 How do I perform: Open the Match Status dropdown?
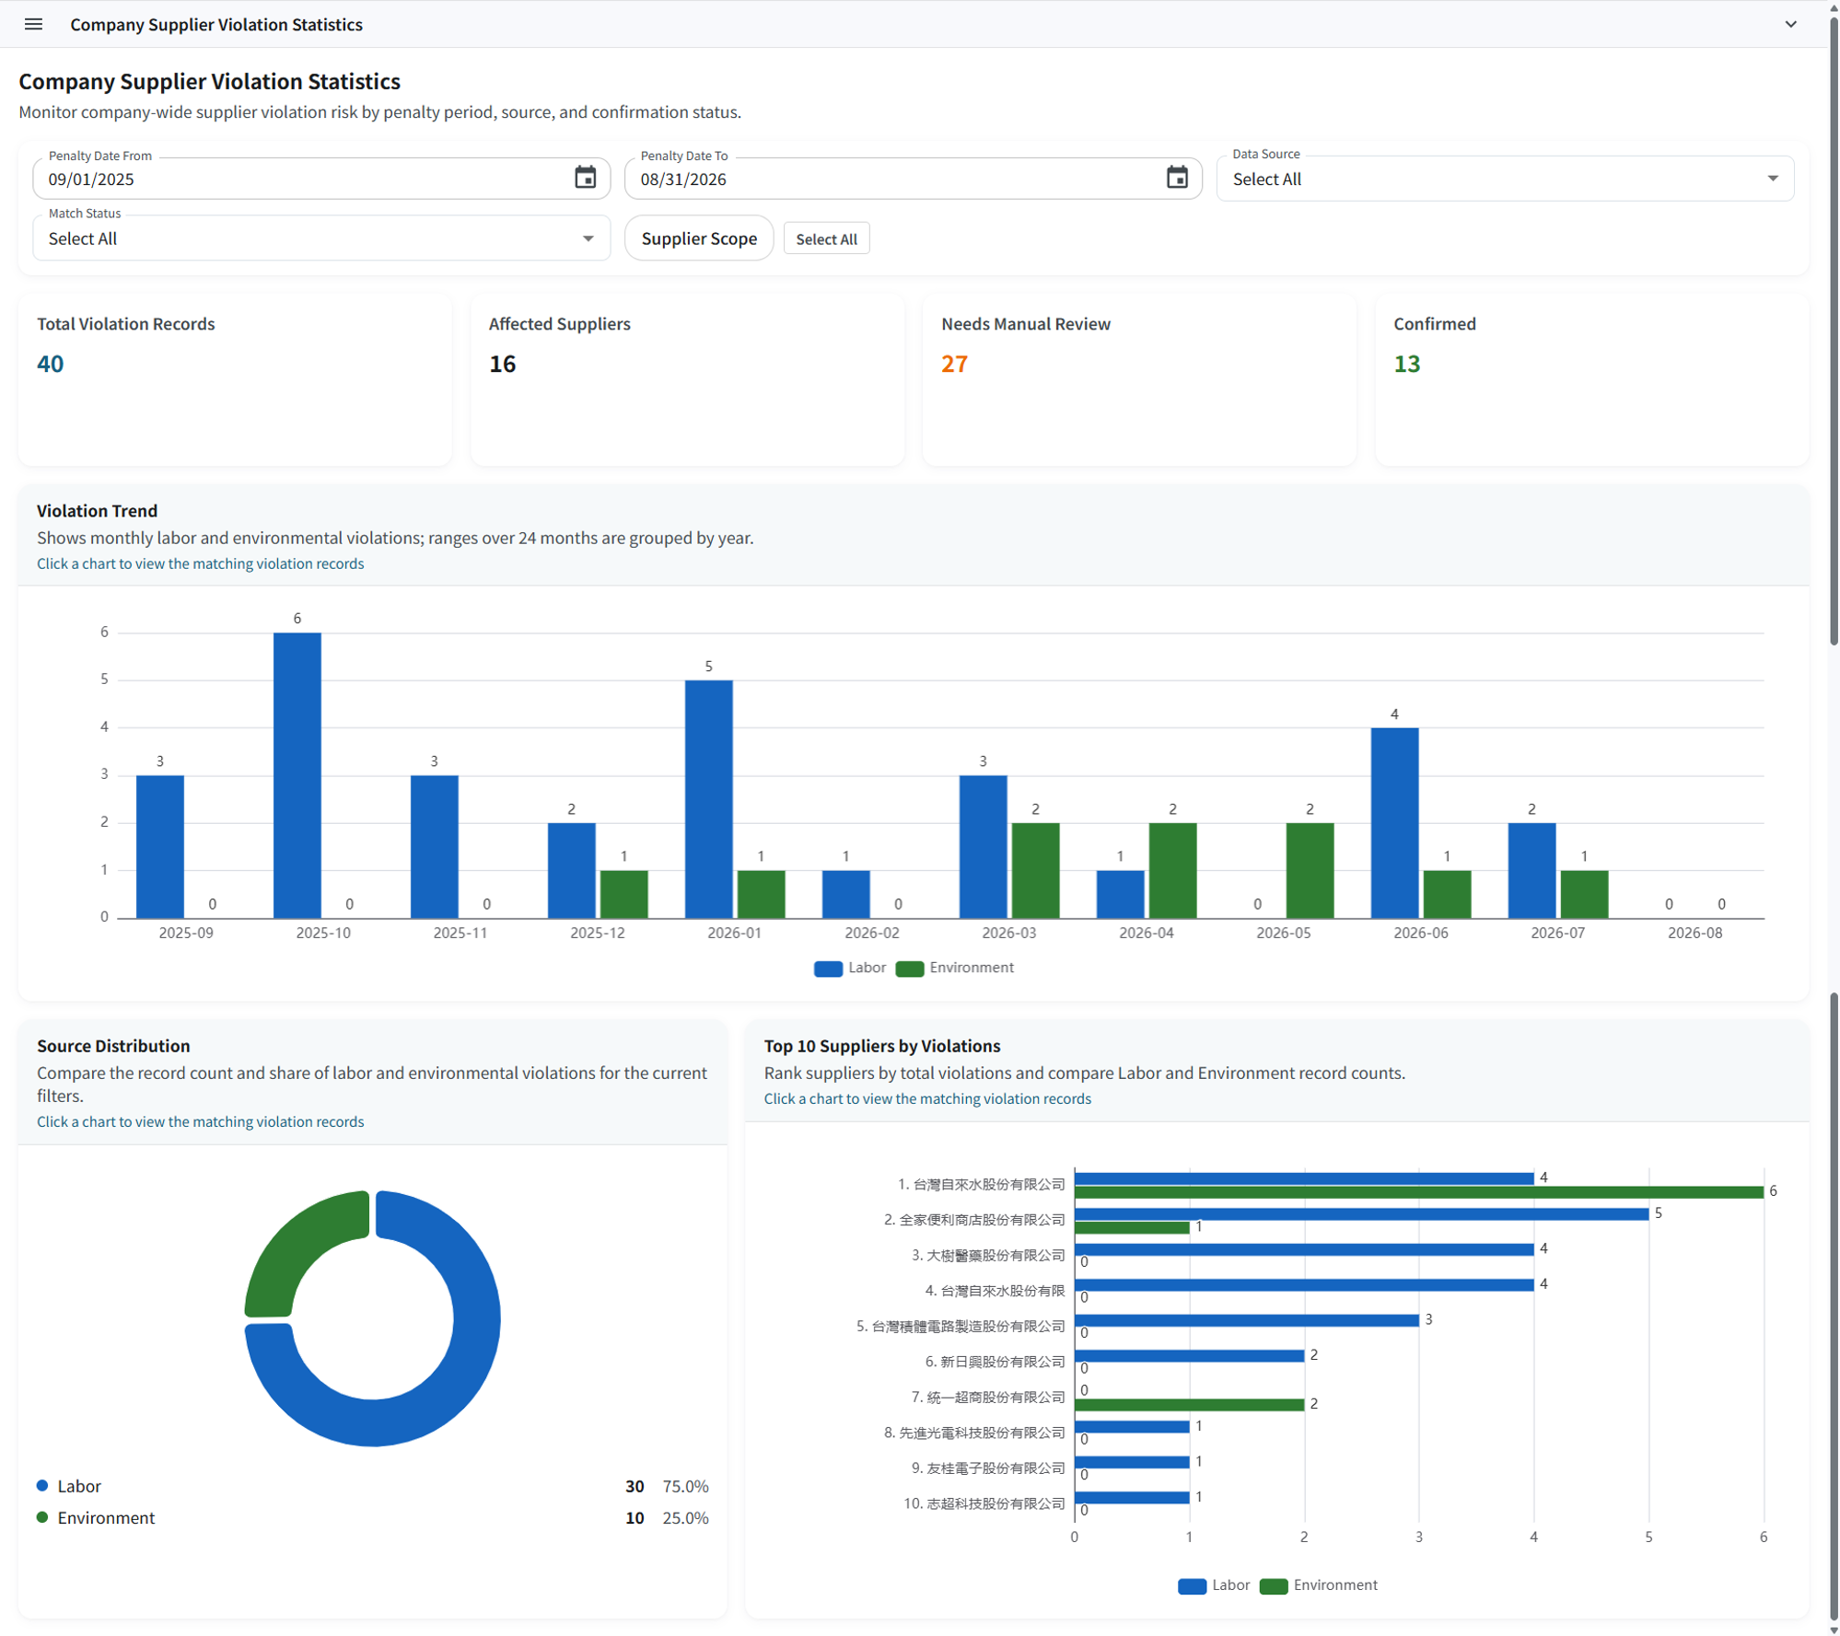coord(321,238)
